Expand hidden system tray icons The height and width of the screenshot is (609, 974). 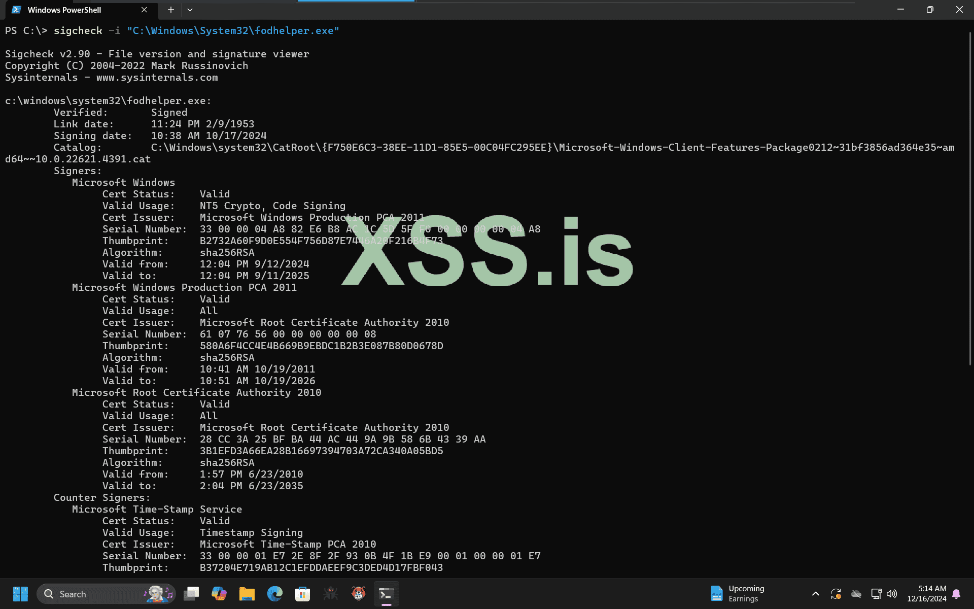[x=816, y=594]
